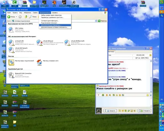
Task: Open the Справка menu
Action: coord(55,13)
